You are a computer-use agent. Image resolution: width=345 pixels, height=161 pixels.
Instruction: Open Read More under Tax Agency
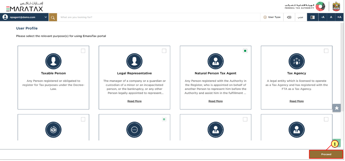tap(297, 101)
